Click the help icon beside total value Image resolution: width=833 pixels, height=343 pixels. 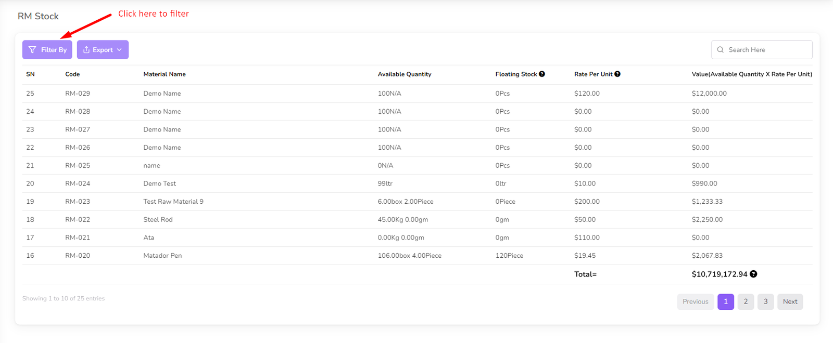click(x=753, y=274)
